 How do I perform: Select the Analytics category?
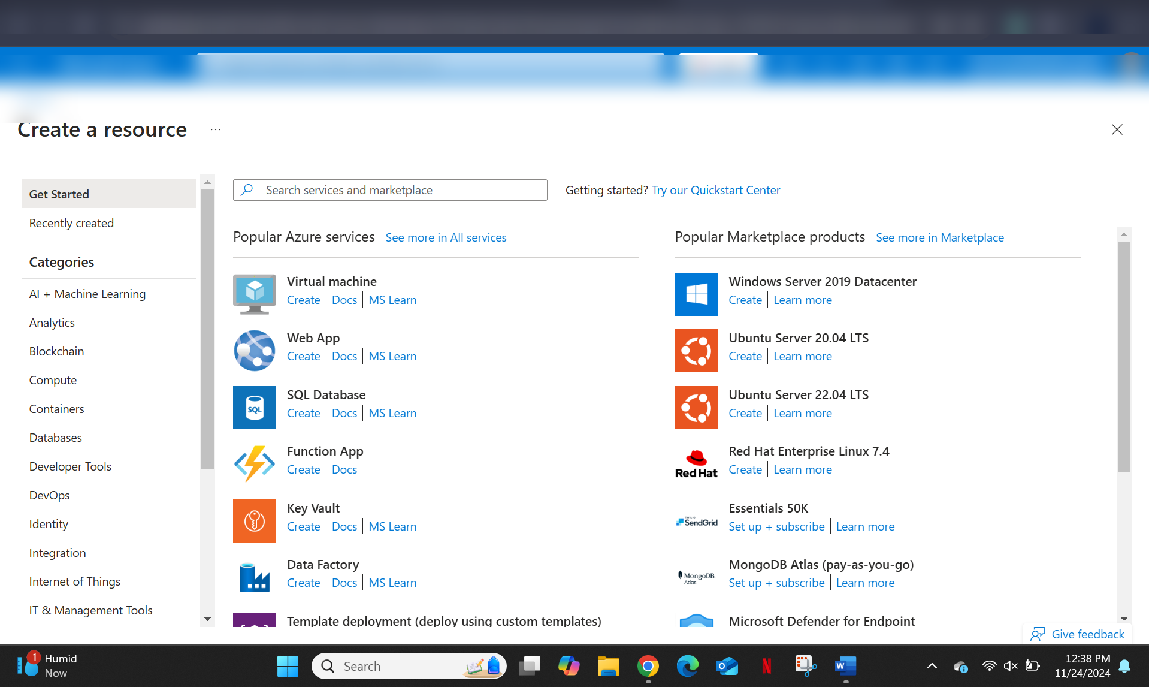[52, 323]
